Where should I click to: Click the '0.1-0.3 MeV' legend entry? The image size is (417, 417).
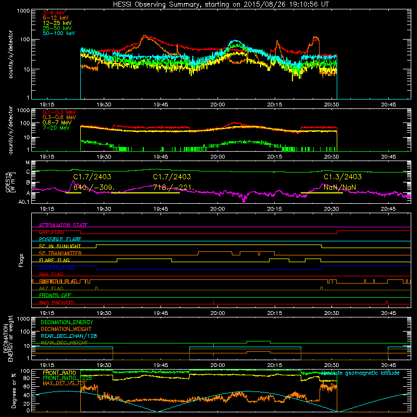pos(59,112)
